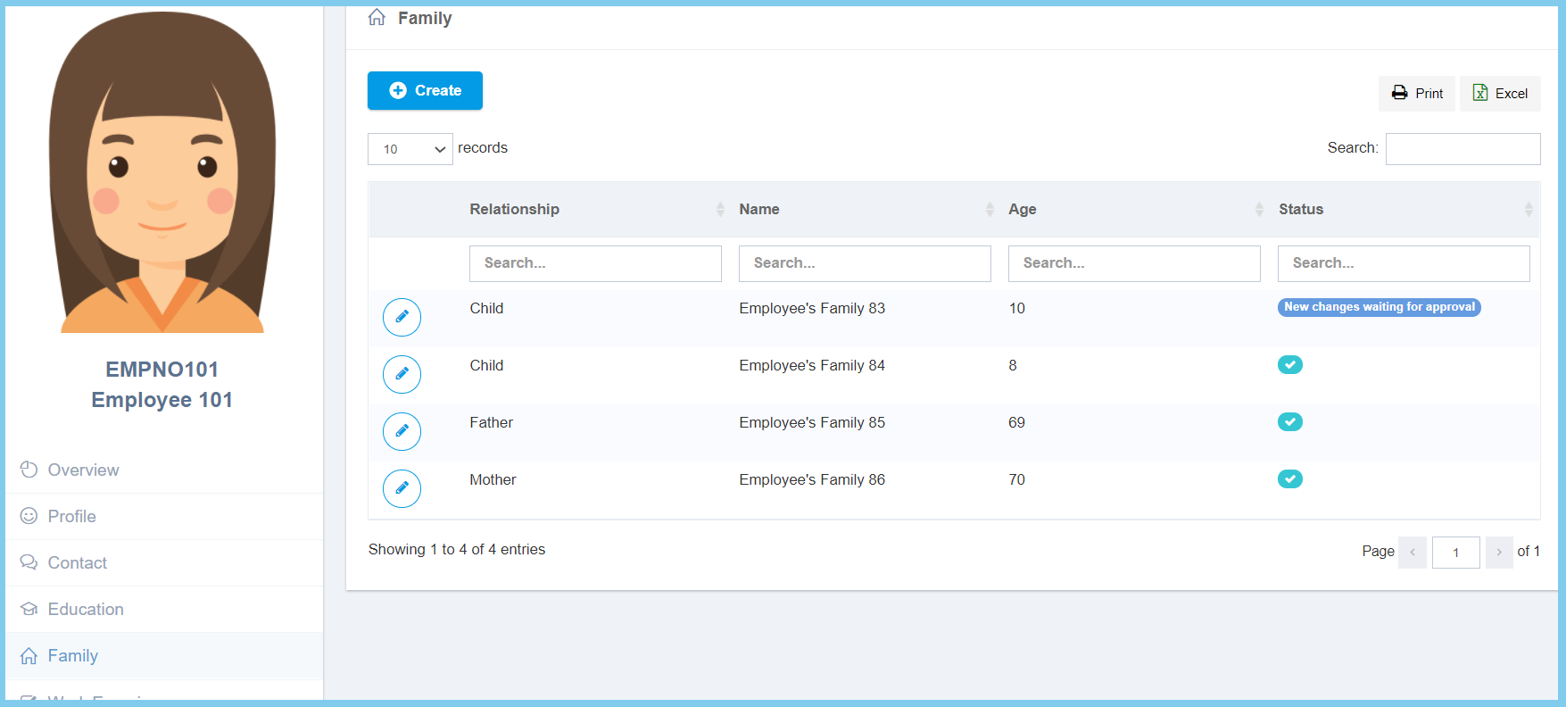This screenshot has height=707, width=1566.
Task: Click edit pencil for Employee's Family 83
Action: pyautogui.click(x=402, y=317)
